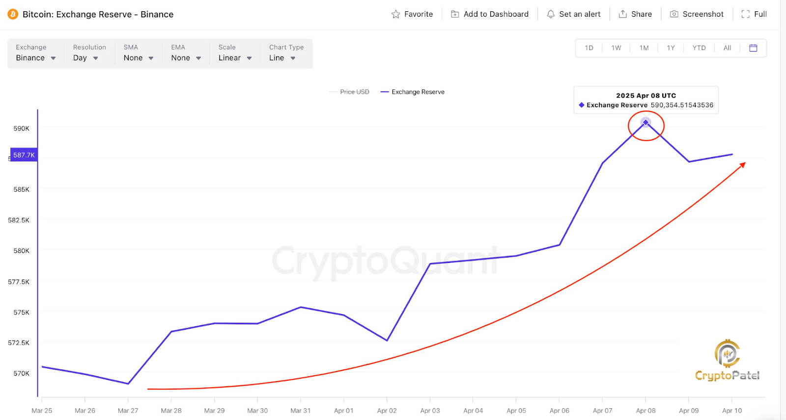The height and width of the screenshot is (420, 786).
Task: Open the Scale Linear dropdown
Action: 235,53
